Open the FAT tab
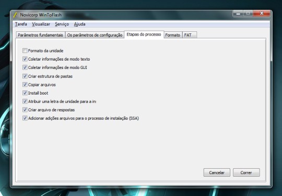Screen dimensions: 282x196 (x=190, y=35)
